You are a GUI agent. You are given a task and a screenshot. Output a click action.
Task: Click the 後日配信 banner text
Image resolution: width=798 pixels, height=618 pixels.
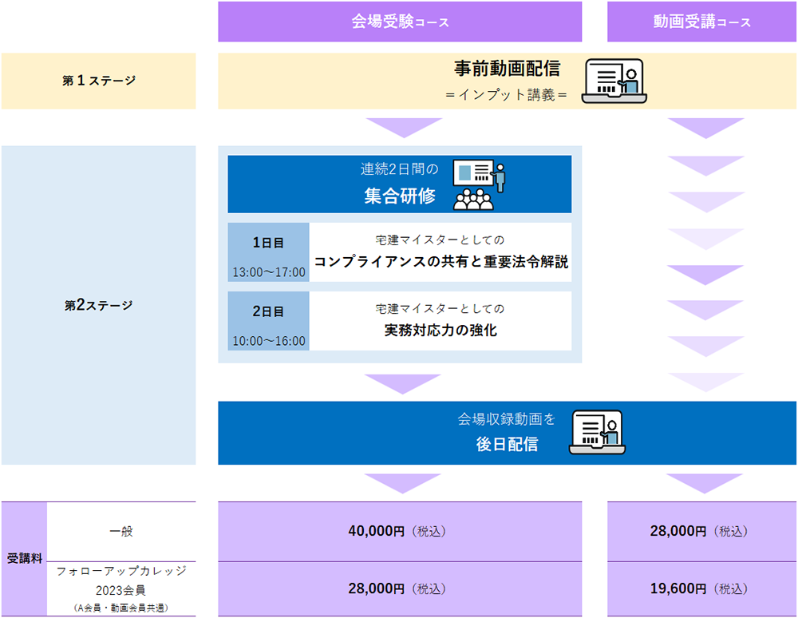(507, 445)
